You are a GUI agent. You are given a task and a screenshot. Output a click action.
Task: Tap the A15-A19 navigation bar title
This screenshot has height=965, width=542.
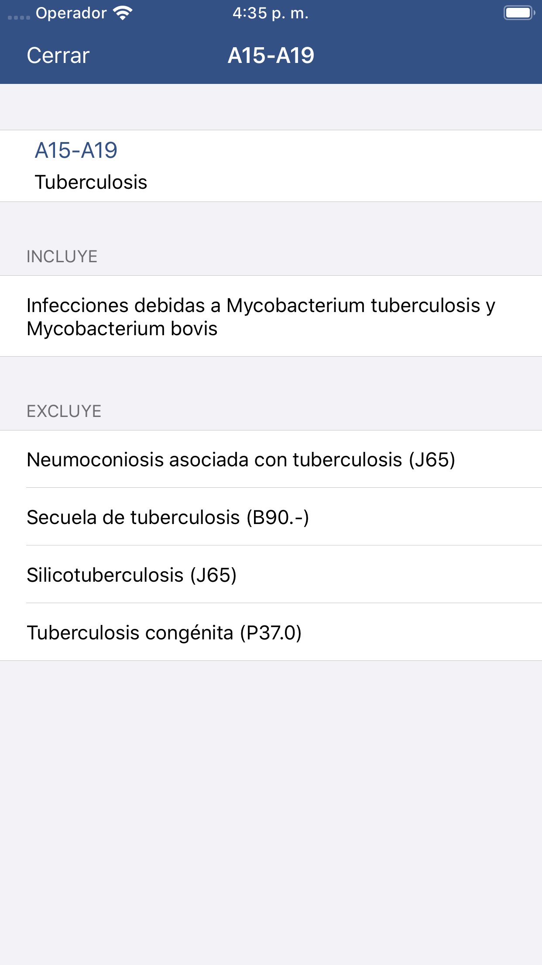pyautogui.click(x=271, y=56)
